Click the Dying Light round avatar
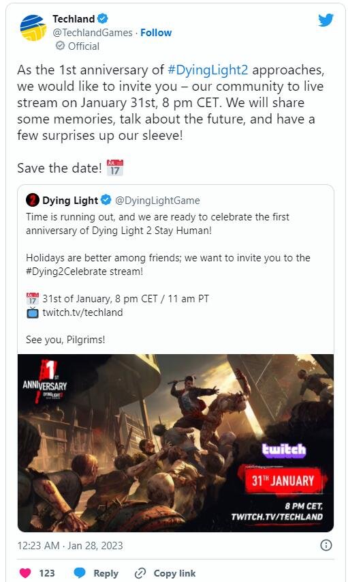This screenshot has width=348, height=582. pyautogui.click(x=33, y=200)
